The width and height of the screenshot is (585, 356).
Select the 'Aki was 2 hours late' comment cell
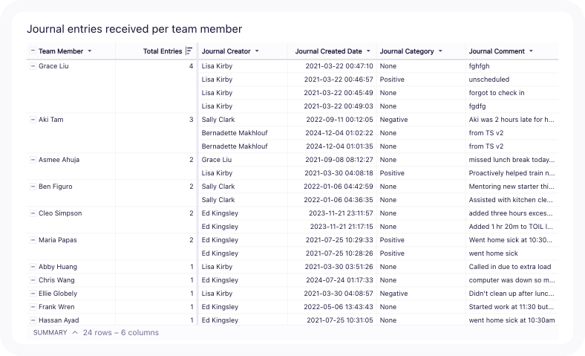pyautogui.click(x=512, y=120)
